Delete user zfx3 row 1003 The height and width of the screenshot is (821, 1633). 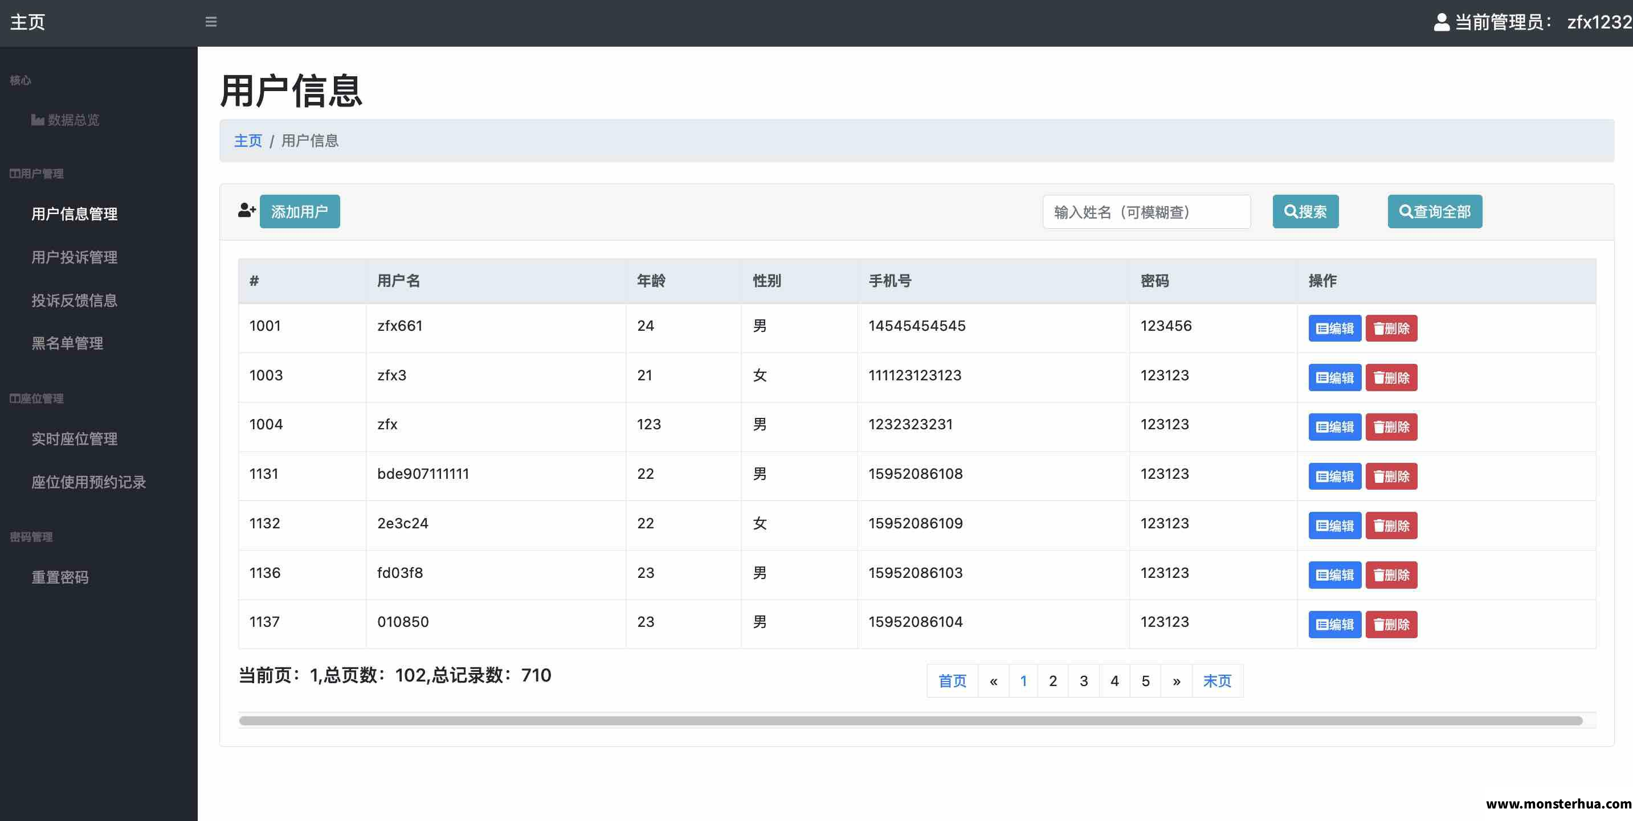tap(1391, 377)
